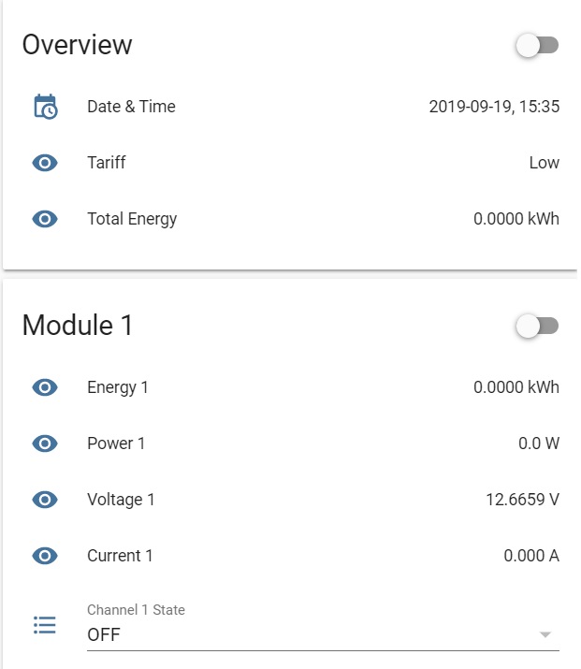
Task: Toggle the Overview card switch
Action: (537, 45)
